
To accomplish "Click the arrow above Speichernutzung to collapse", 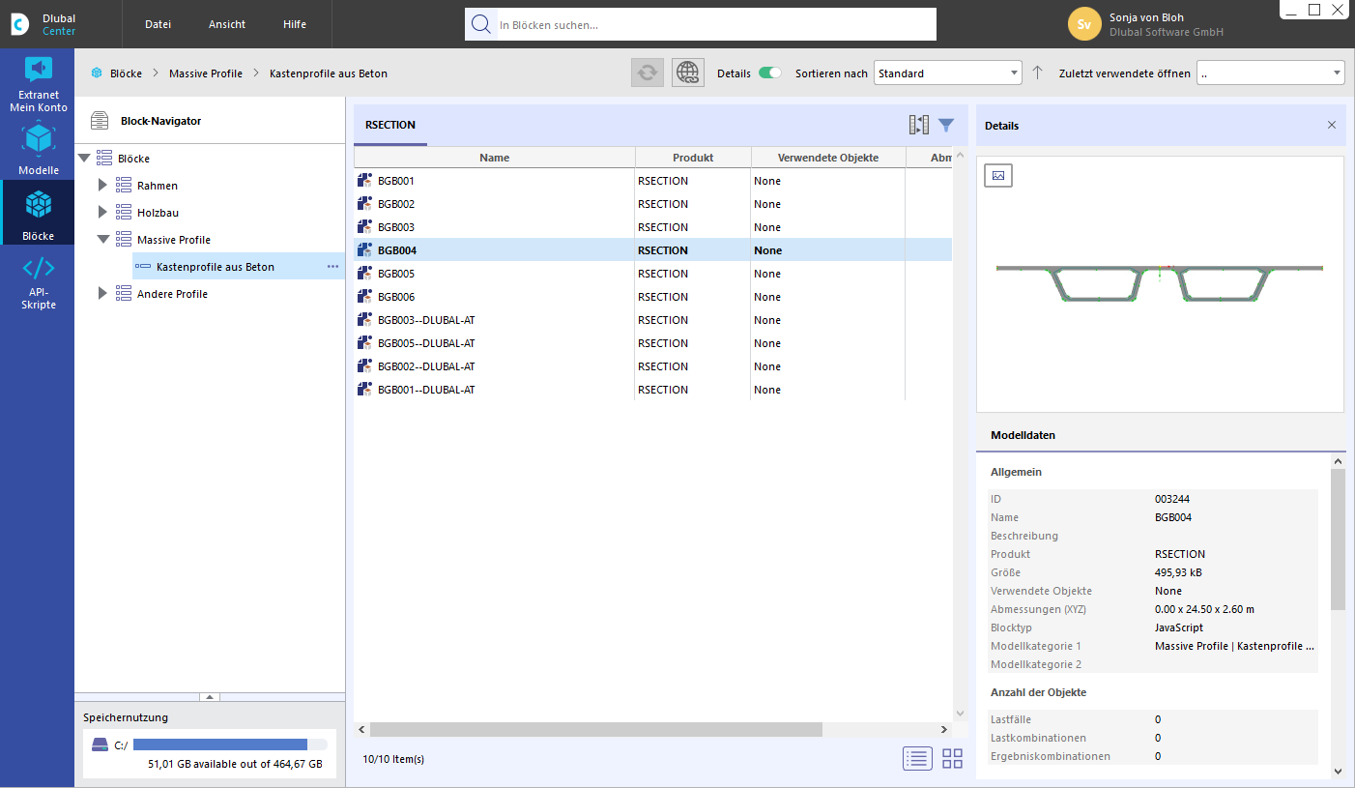I will [210, 697].
